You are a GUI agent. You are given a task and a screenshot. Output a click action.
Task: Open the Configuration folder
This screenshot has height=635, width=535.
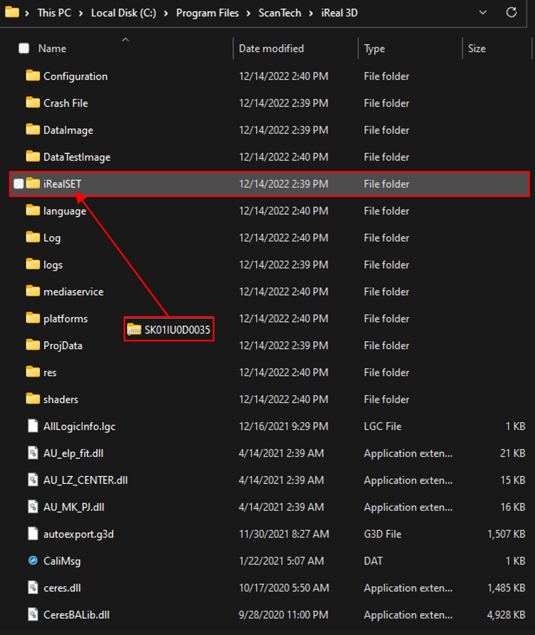coord(74,76)
